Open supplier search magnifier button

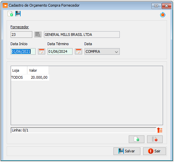(x=38, y=35)
